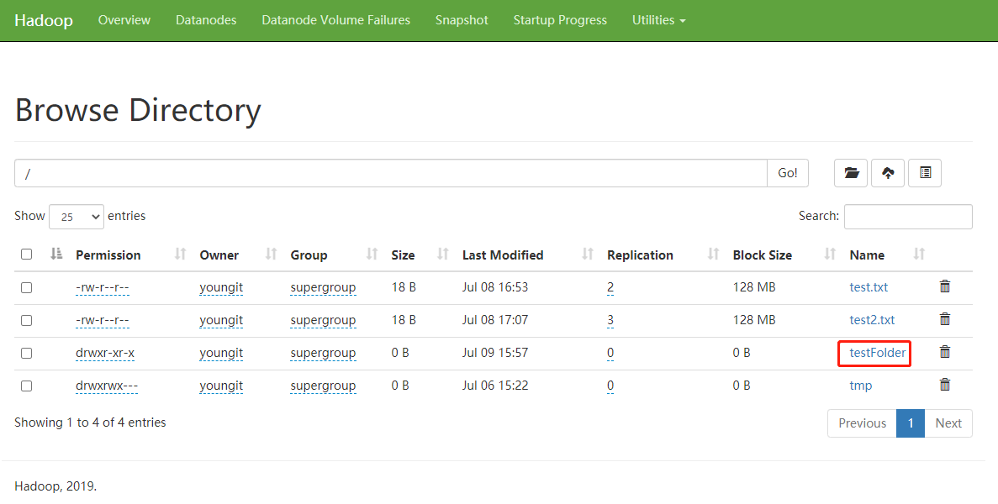Check the checkbox for test.txt row
This screenshot has height=504, width=998.
coord(26,286)
